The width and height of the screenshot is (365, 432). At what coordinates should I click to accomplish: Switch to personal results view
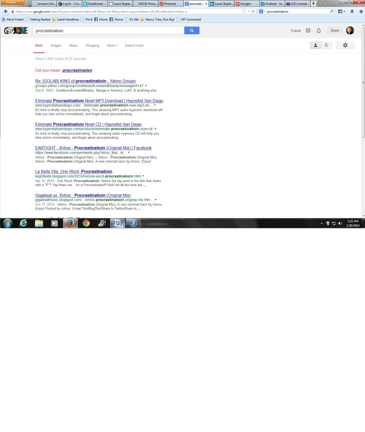tap(315, 45)
